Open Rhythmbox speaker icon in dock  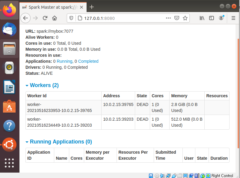click(x=9, y=68)
